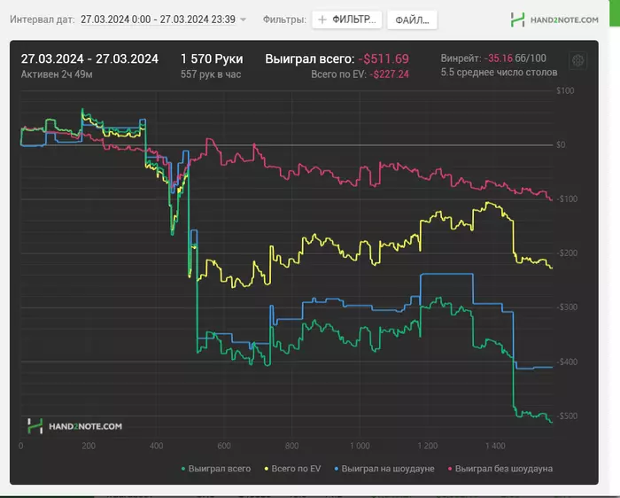Click the pink legend dot for non-showdown
This screenshot has width=620, height=498.
[450, 469]
